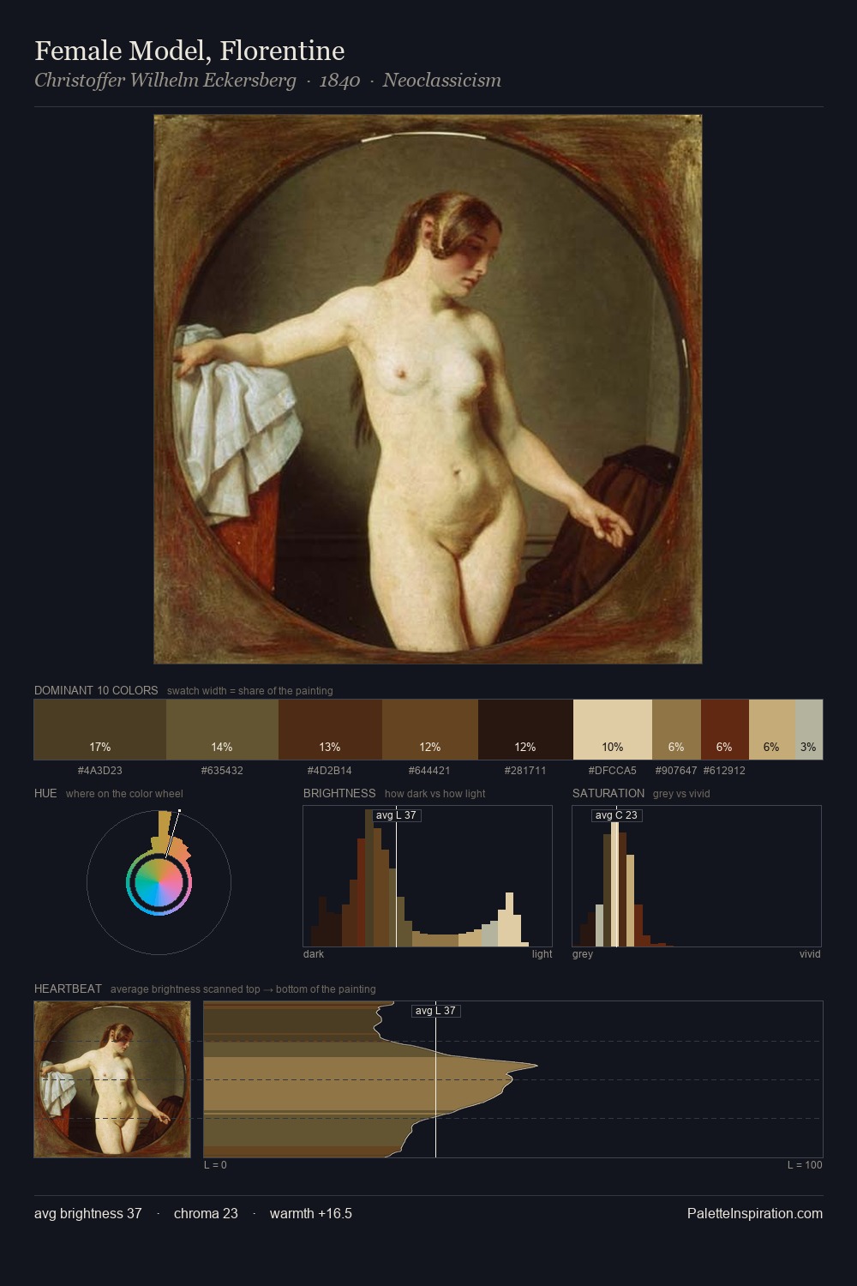Click the BRIGHTNESS section heading
Screen dimensions: 857x1286
pyautogui.click(x=339, y=793)
